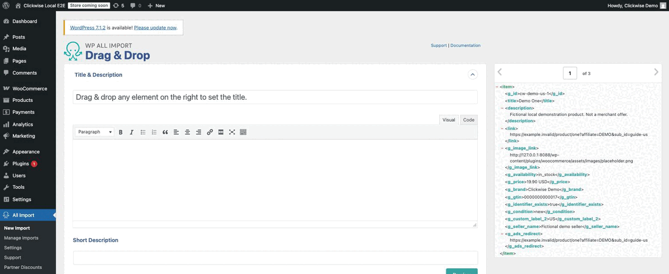Go to the next XML record
This screenshot has height=274, width=669.
pyautogui.click(x=656, y=72)
